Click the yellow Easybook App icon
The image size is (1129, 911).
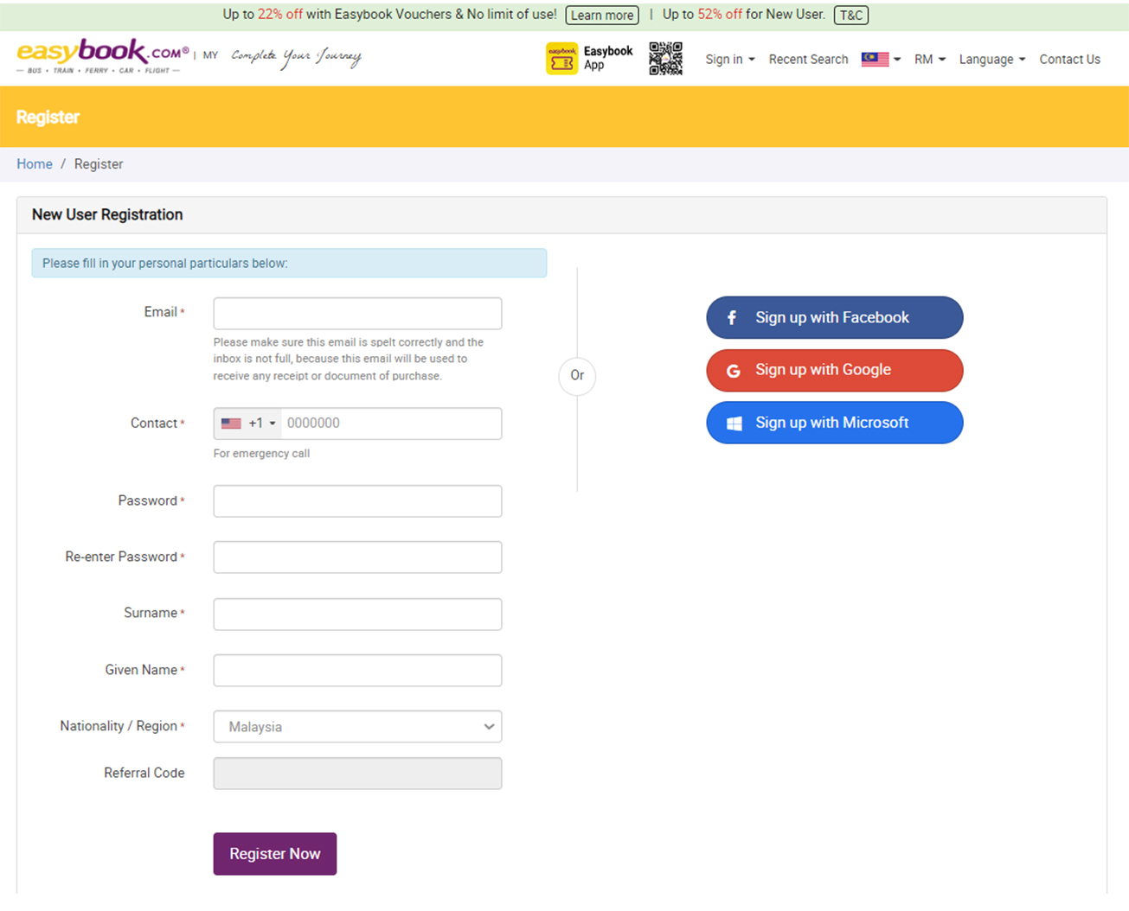561,59
